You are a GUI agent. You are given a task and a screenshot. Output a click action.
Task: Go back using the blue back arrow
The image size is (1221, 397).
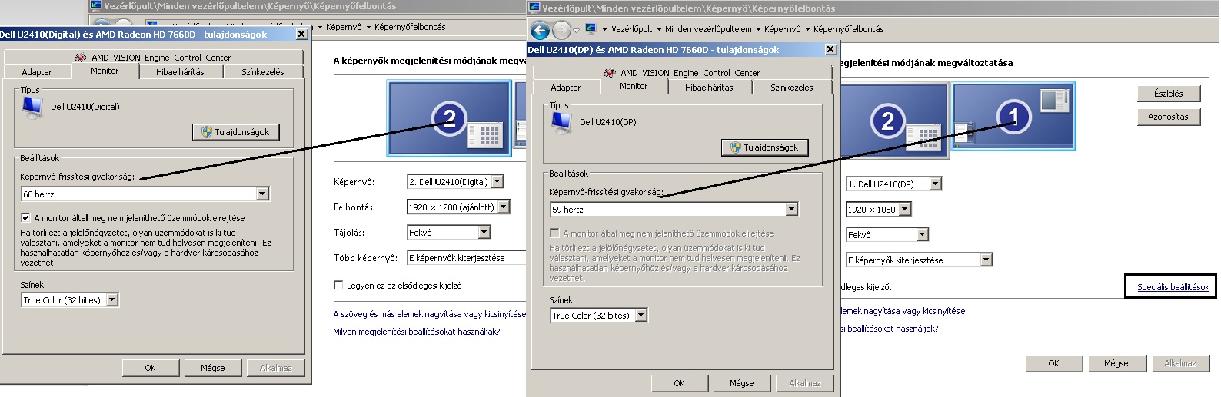click(x=540, y=31)
